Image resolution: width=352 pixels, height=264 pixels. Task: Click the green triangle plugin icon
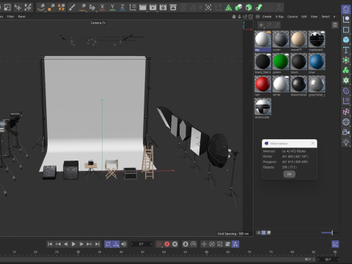click(x=228, y=7)
